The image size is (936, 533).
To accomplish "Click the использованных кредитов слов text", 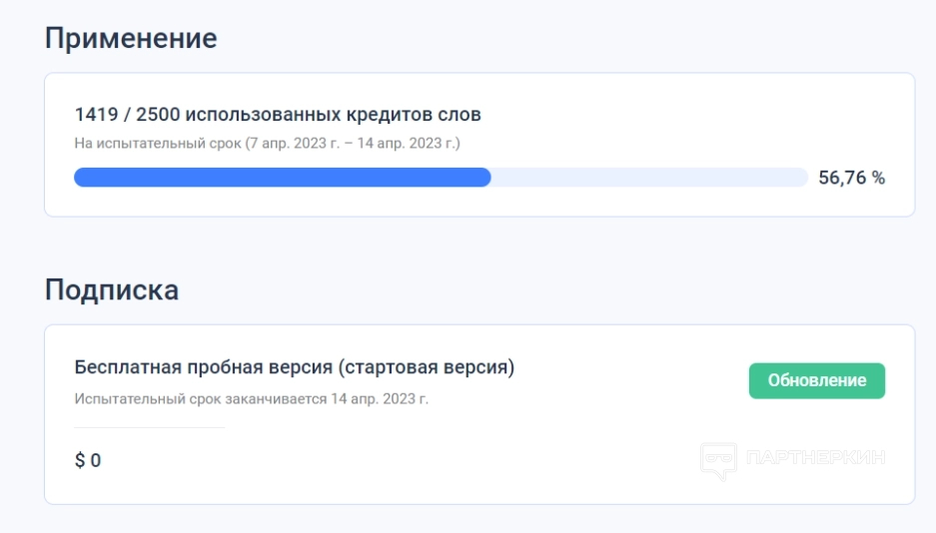I will (334, 115).
